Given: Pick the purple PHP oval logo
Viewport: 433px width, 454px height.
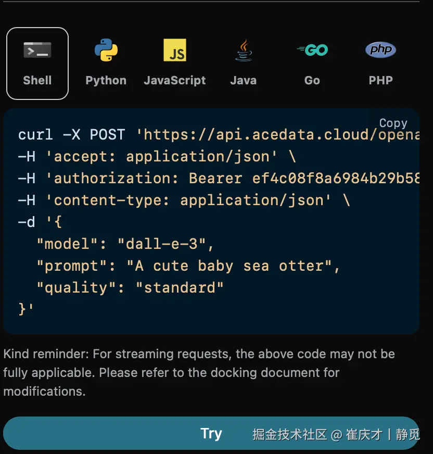Looking at the screenshot, I should point(380,49).
